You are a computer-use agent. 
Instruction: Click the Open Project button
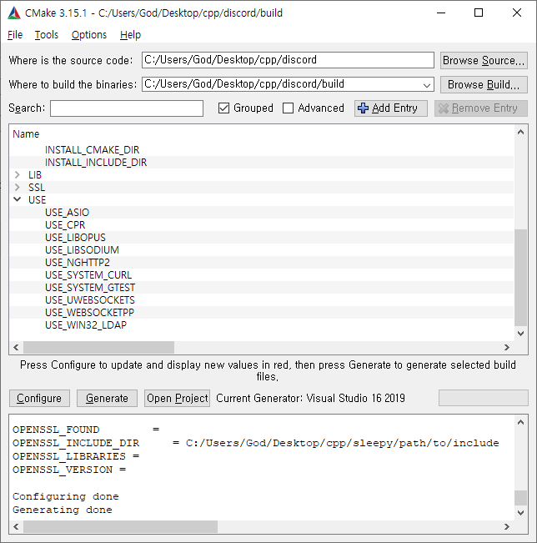(177, 398)
